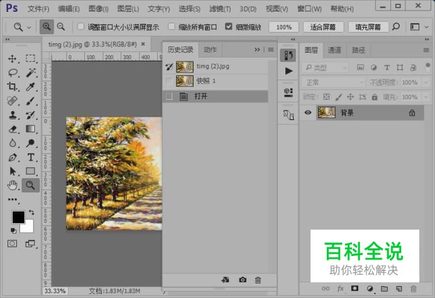435x298 pixels.
Task: Select the Crop tool
Action: tap(12, 87)
